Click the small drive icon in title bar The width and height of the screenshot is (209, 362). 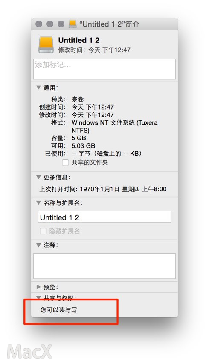[x=73, y=24]
